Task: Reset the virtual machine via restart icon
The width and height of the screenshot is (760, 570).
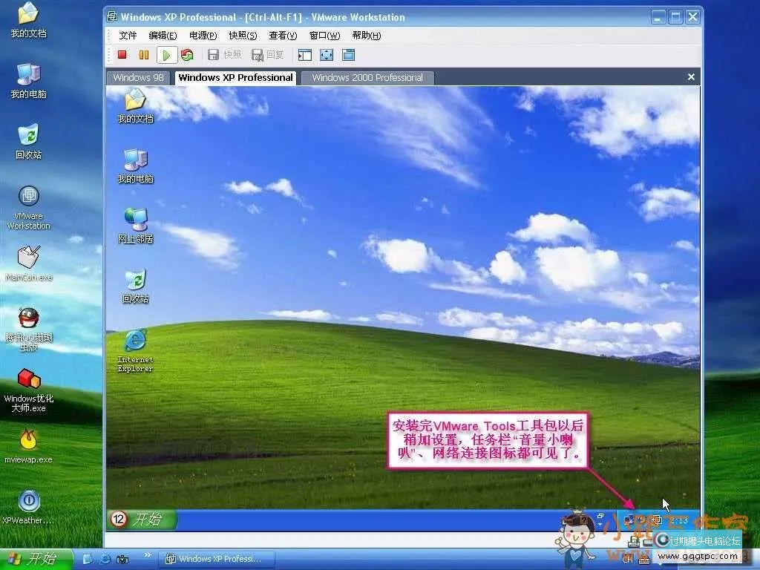Action: (x=187, y=54)
